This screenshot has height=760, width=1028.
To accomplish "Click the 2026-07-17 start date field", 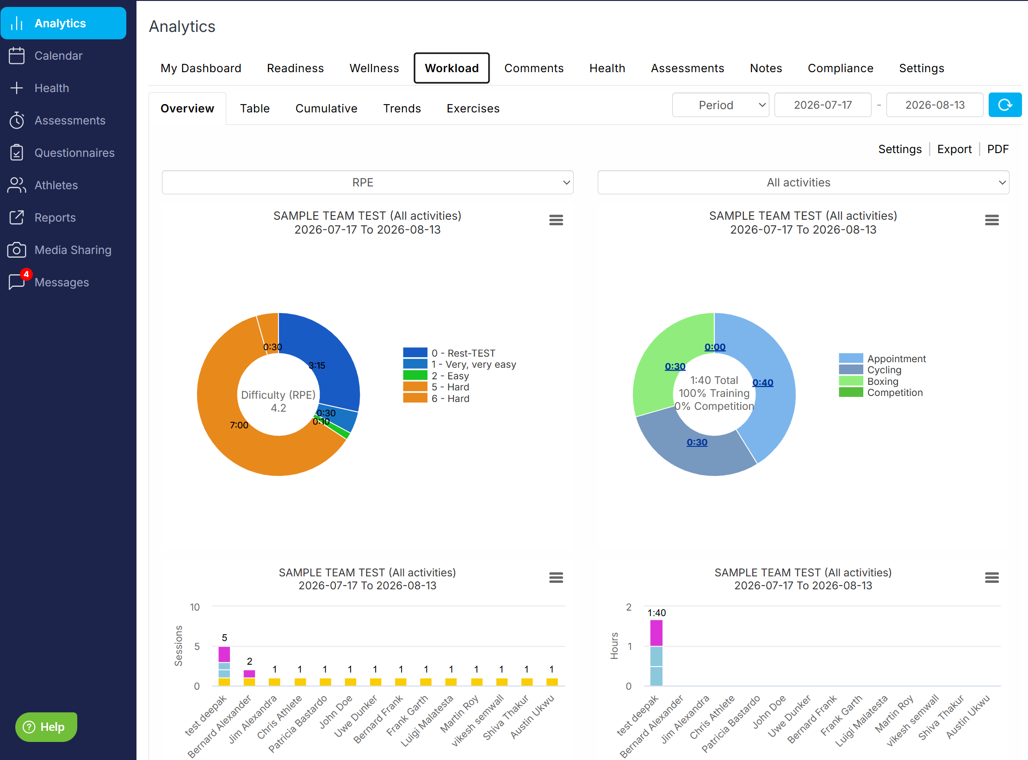I will [823, 105].
